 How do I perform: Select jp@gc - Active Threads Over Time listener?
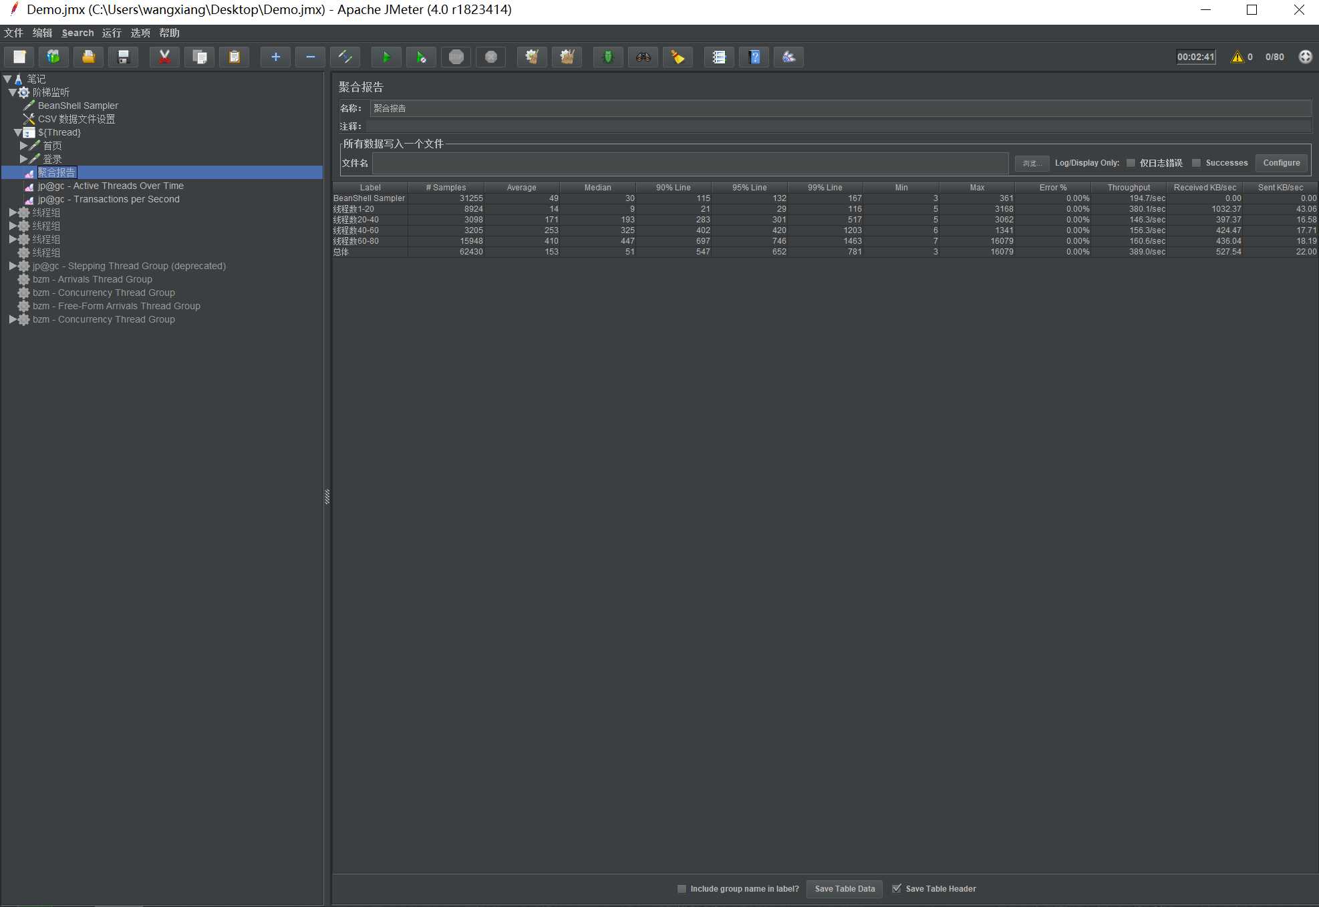click(110, 186)
